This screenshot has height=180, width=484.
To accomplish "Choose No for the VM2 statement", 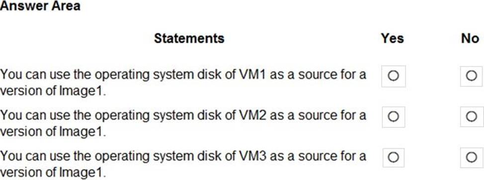I will coord(472,117).
